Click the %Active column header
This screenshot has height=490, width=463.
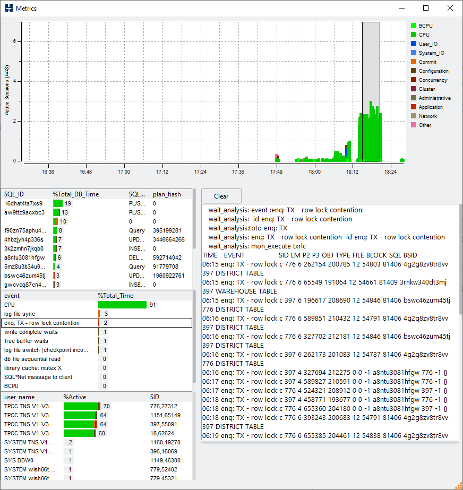pos(75,397)
